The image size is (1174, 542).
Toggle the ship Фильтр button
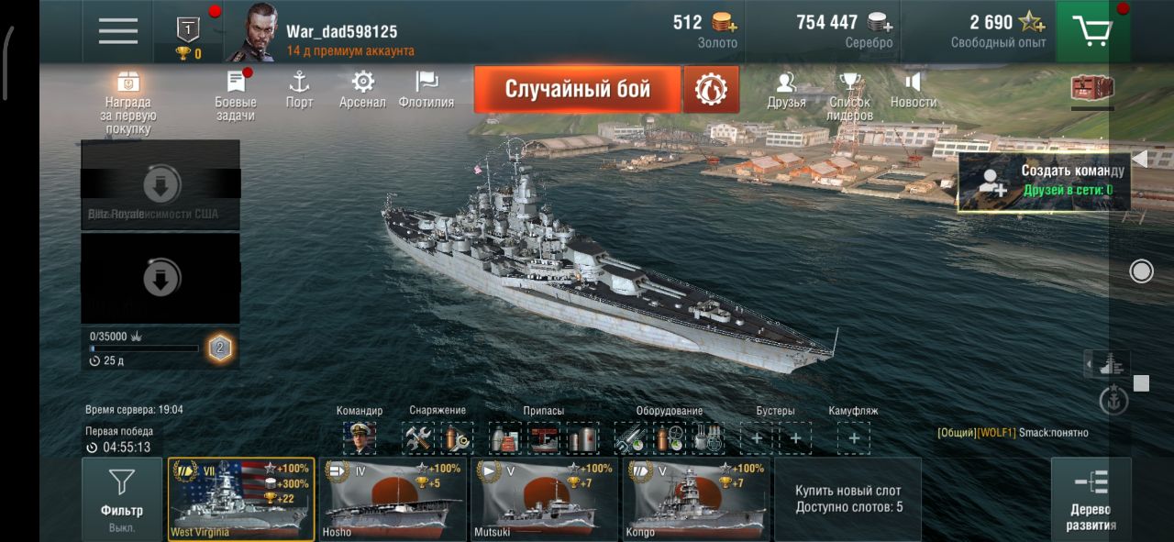click(x=122, y=500)
